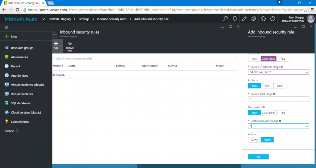Screen dimensions: 316x168
Task: Go to Inbound security rules breadcrumb
Action: 112,19
